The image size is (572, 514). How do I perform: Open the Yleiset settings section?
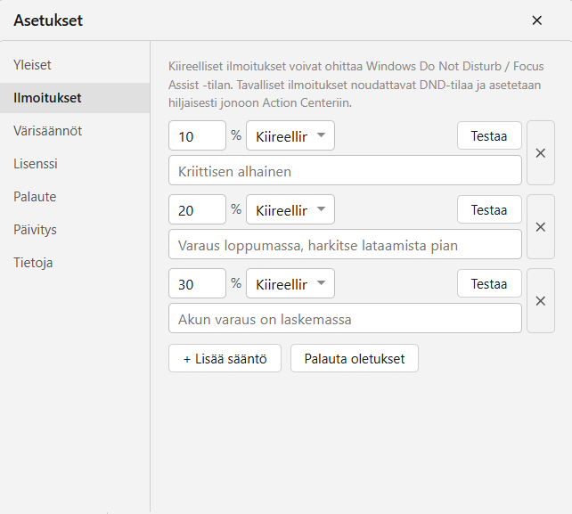(75, 65)
